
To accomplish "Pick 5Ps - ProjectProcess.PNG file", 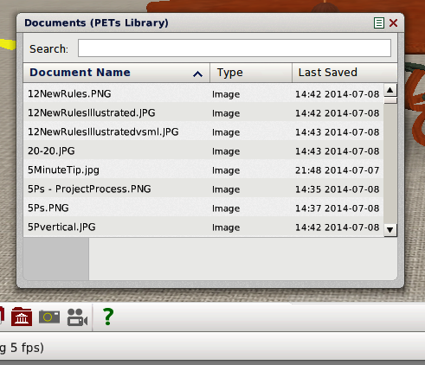I will click(x=203, y=189).
